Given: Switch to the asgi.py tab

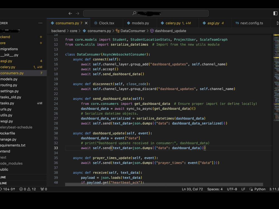Looking at the screenshot, I should click(x=215, y=23).
